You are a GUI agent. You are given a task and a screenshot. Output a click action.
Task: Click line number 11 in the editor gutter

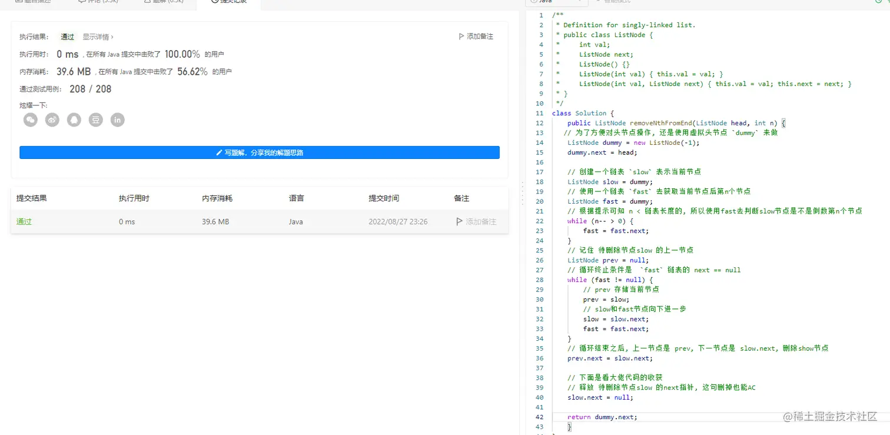tap(540, 113)
